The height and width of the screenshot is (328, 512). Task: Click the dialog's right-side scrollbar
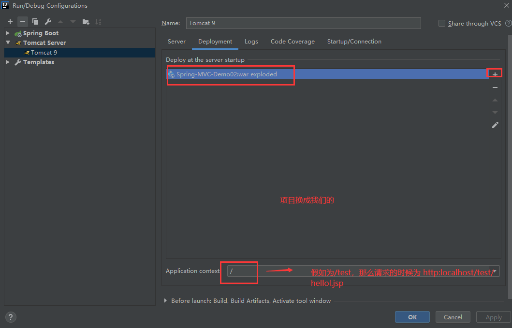(510, 167)
